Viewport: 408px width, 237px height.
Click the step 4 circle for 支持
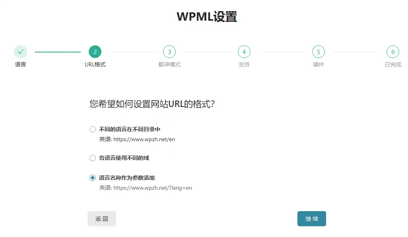(x=244, y=51)
